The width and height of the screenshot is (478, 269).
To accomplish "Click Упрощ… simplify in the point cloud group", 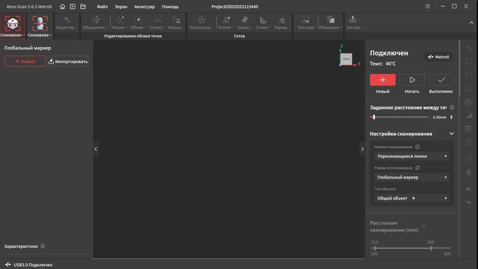I will coord(176,22).
